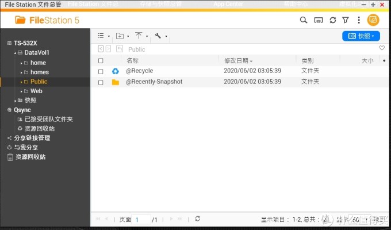The width and height of the screenshot is (391, 230).
Task: Expand the home folder tree arrow
Action: tap(21, 63)
